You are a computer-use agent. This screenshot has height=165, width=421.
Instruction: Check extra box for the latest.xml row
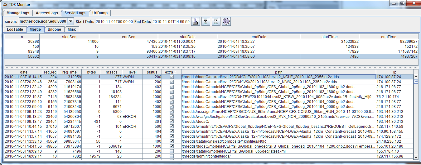171,151
